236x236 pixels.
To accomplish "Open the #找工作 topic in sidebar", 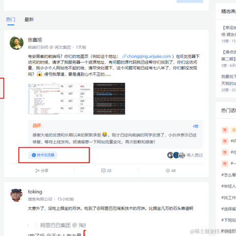I will click(x=229, y=198).
